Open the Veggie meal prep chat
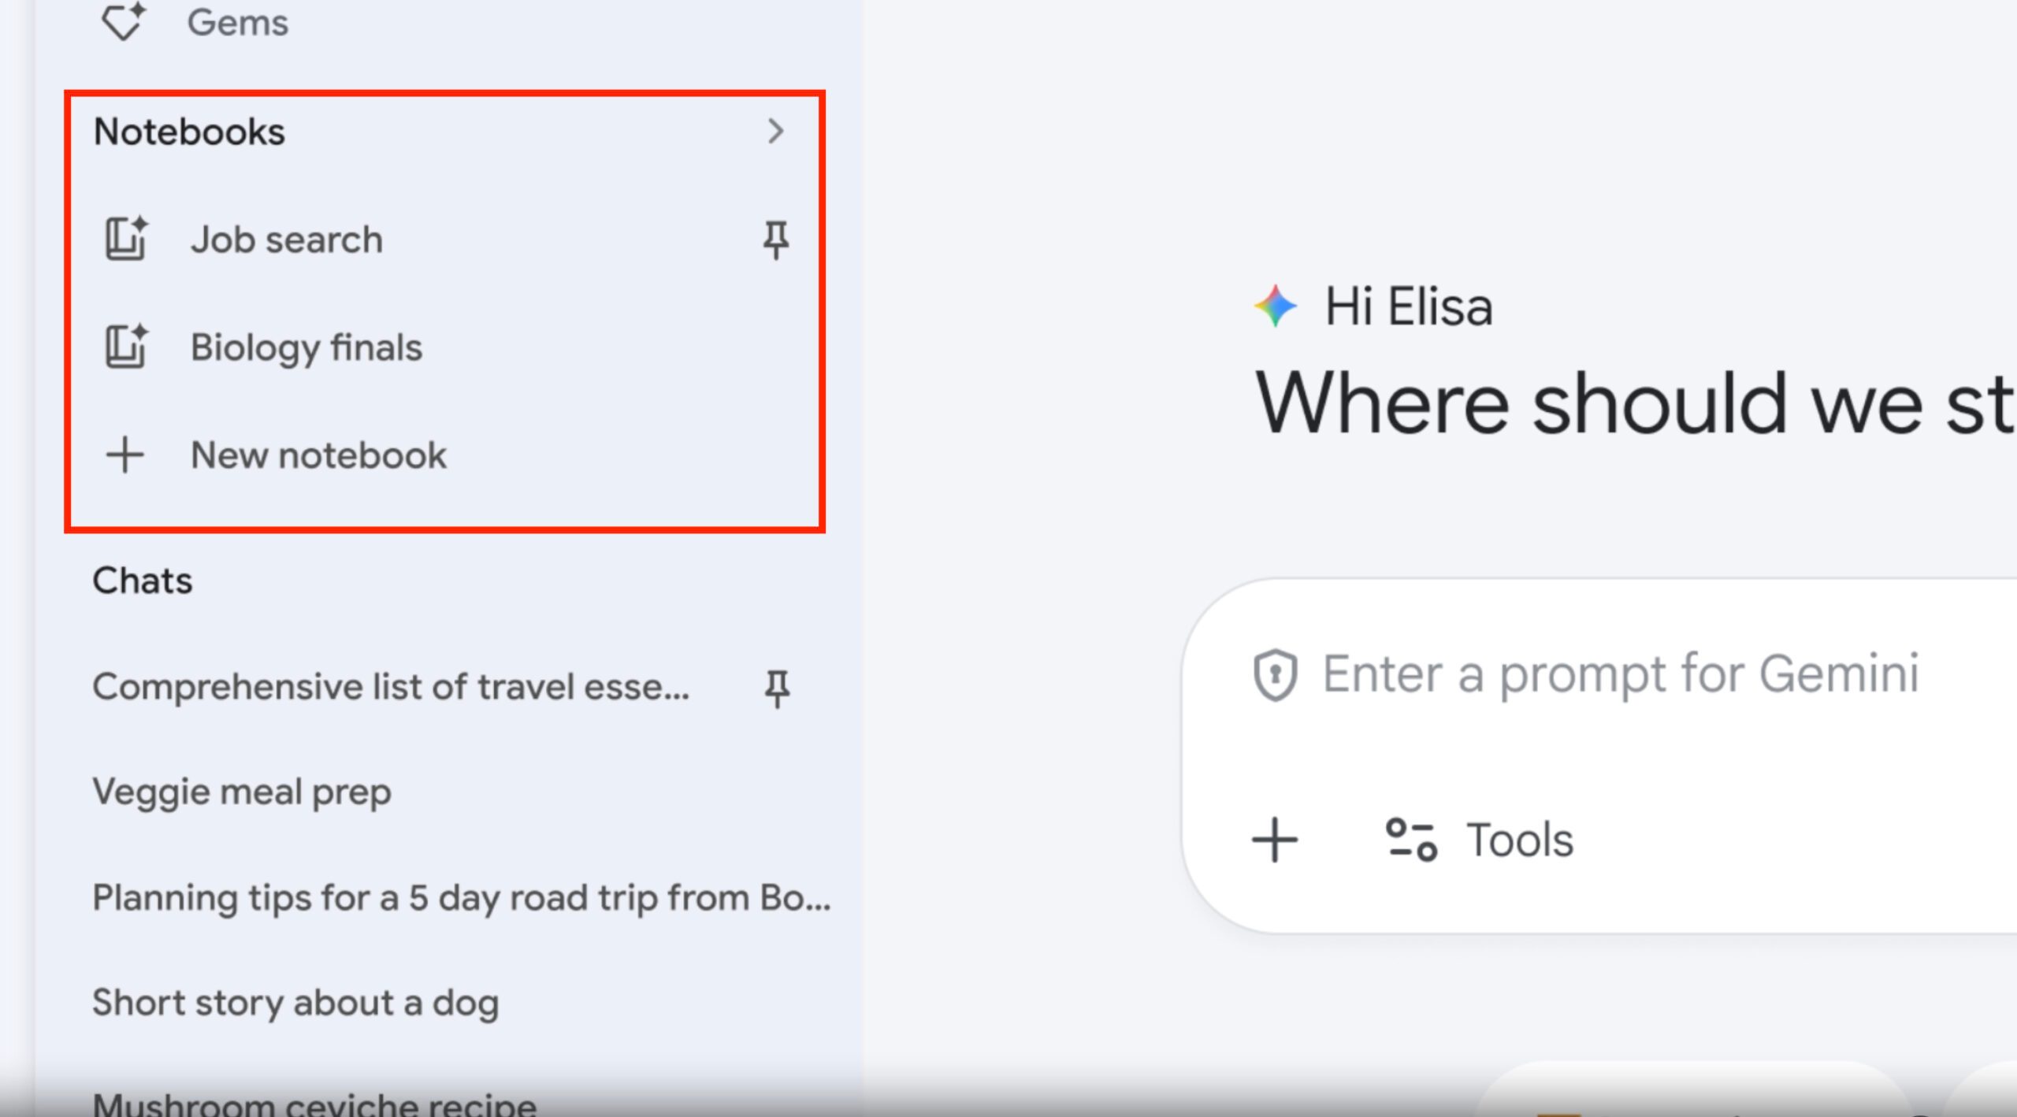 pos(242,792)
